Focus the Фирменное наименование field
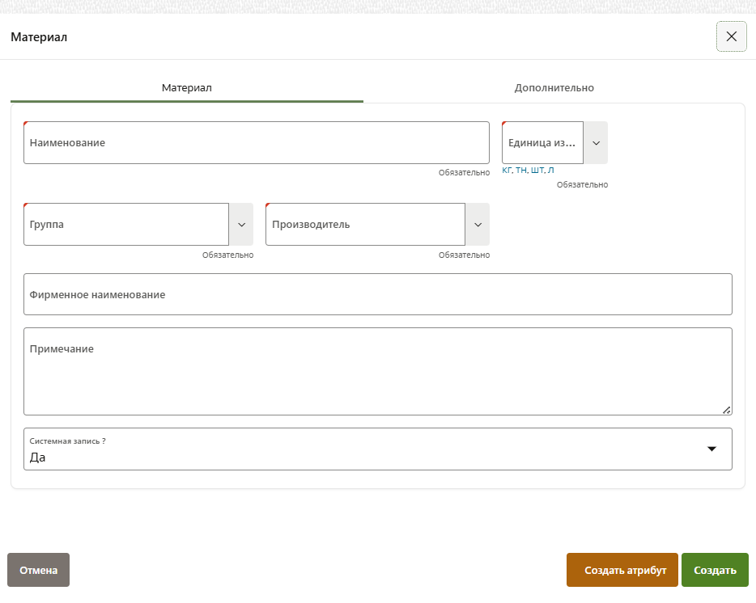756x603 pixels. tap(377, 295)
